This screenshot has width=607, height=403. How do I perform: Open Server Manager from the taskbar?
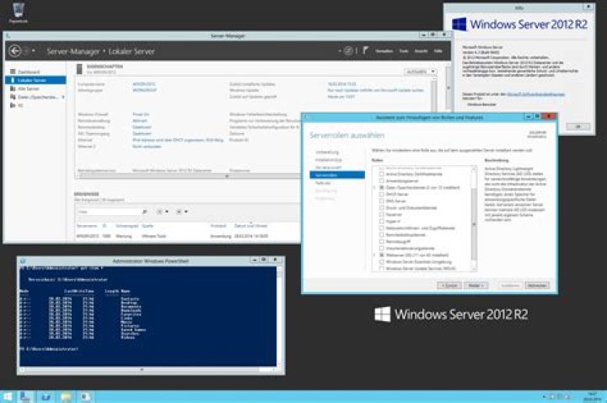click(x=24, y=396)
